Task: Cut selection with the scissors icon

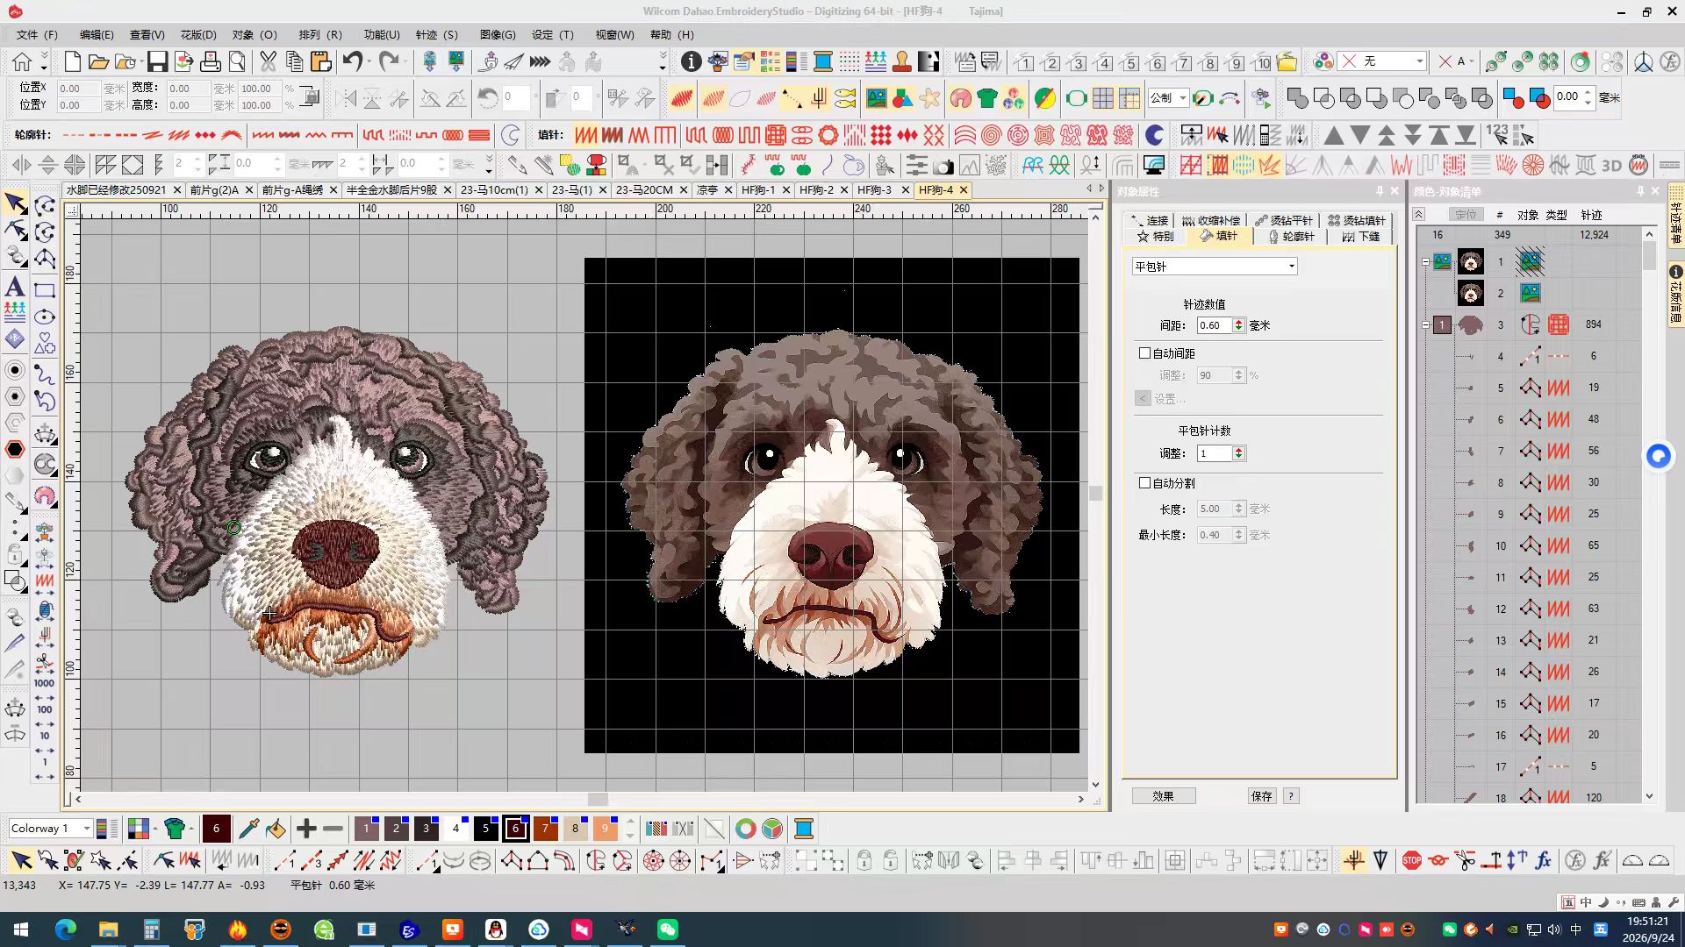Action: [x=268, y=62]
